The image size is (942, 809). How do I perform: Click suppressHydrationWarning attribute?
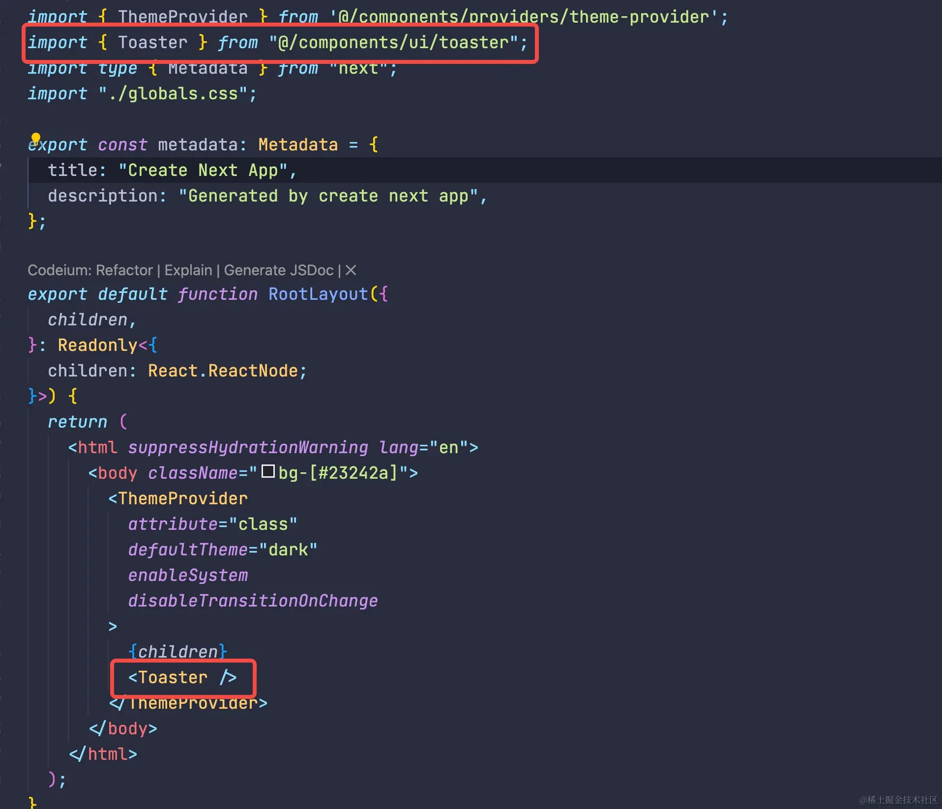248,447
